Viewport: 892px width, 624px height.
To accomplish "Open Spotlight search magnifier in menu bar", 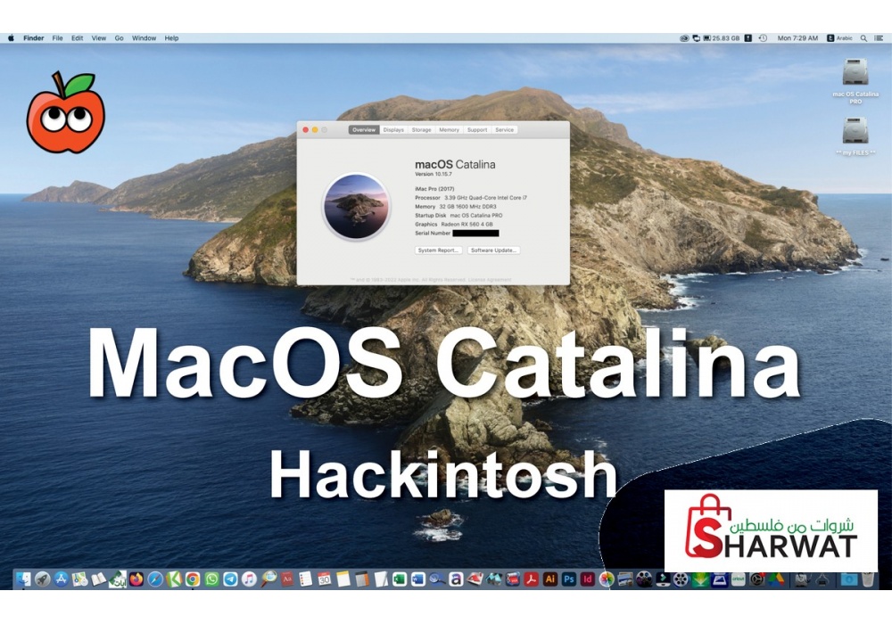I will tap(863, 38).
